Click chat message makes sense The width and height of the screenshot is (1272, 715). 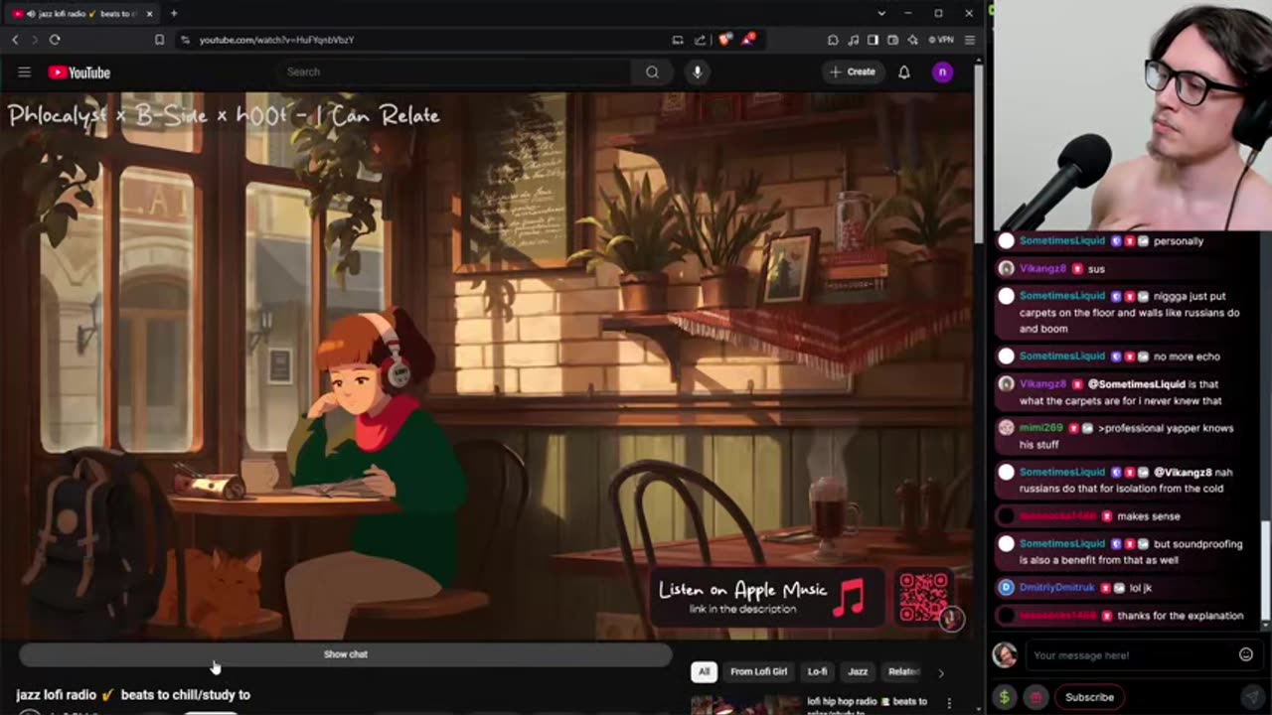(x=1148, y=516)
